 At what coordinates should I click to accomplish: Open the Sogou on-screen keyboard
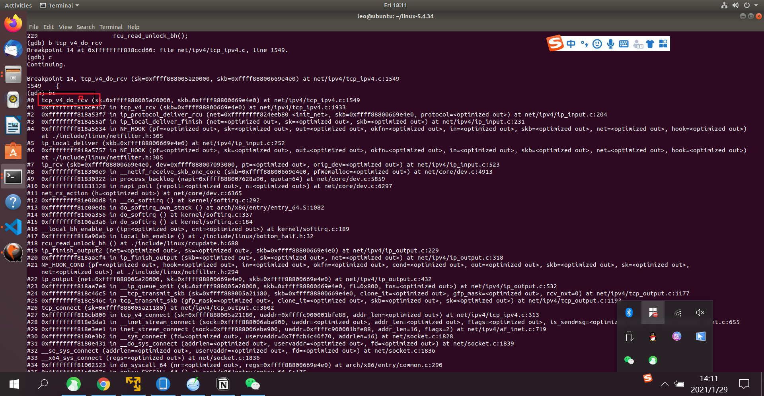coord(624,44)
